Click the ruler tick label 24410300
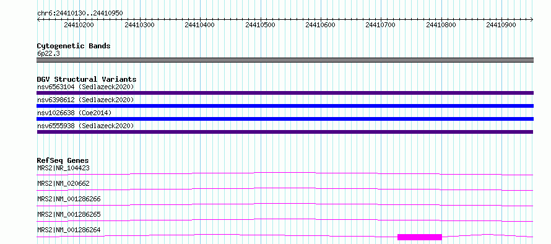This screenshot has height=244, width=551. point(139,25)
